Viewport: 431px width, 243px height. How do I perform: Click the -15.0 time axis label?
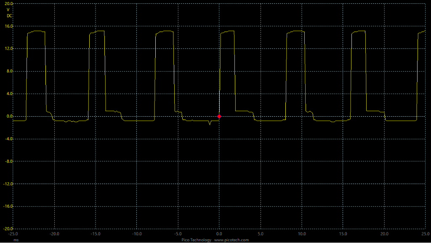96,233
